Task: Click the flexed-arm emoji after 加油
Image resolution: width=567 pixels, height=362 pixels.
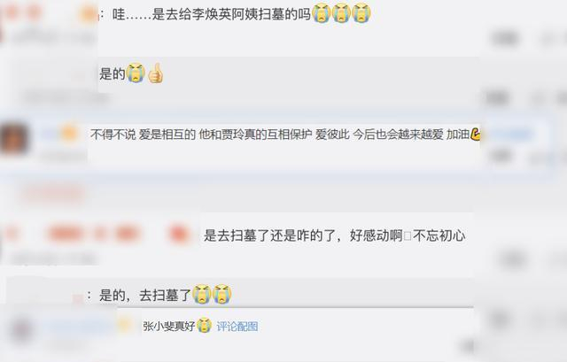Action: point(475,134)
